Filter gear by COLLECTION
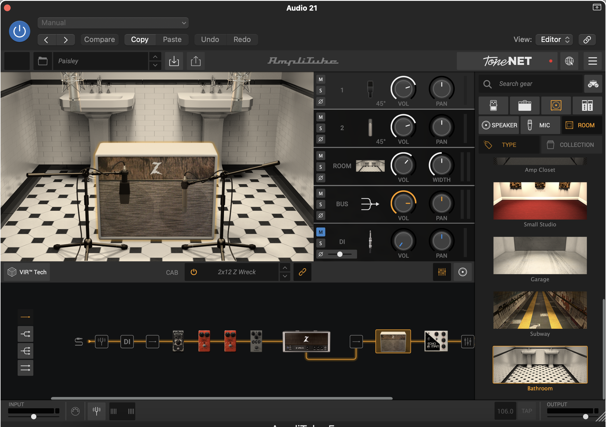This screenshot has height=427, width=606. pos(572,145)
